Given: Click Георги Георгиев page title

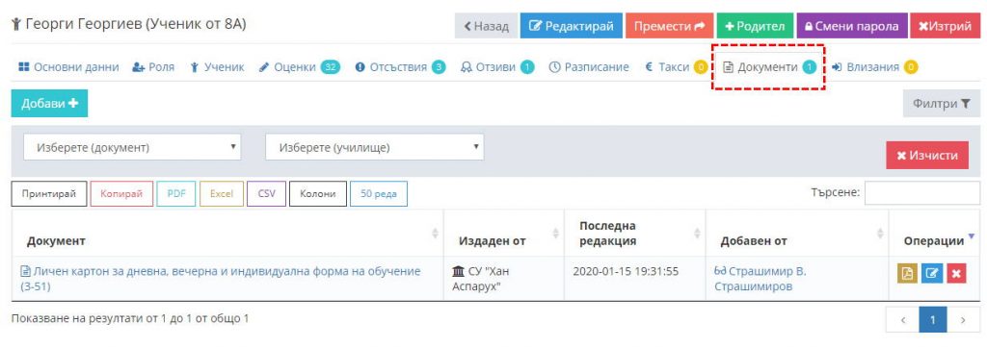Looking at the screenshot, I should (x=129, y=24).
